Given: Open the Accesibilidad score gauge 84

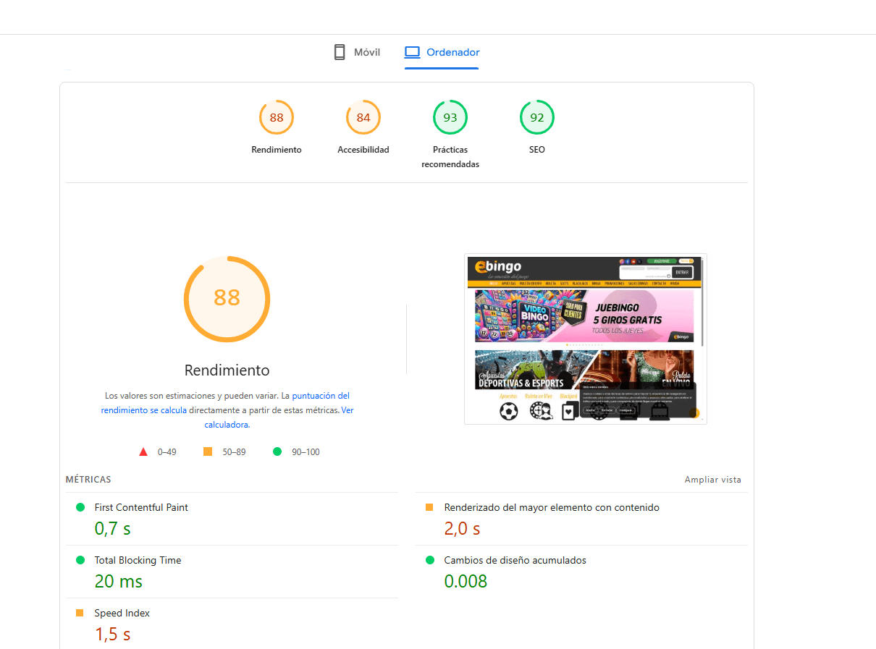Looking at the screenshot, I should pyautogui.click(x=363, y=117).
